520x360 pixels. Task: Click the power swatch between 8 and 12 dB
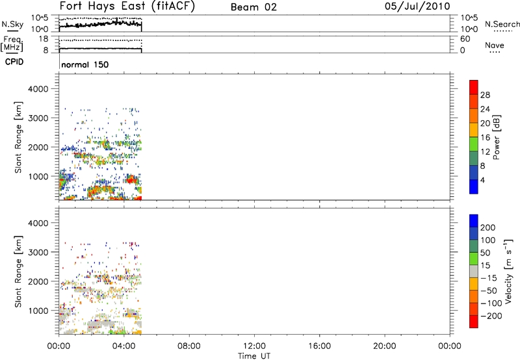pyautogui.click(x=474, y=158)
